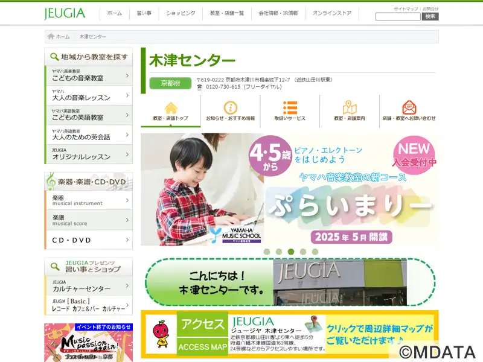Open the Music passion again event banner
Image resolution: width=483 pixels, height=362 pixels.
[88, 343]
